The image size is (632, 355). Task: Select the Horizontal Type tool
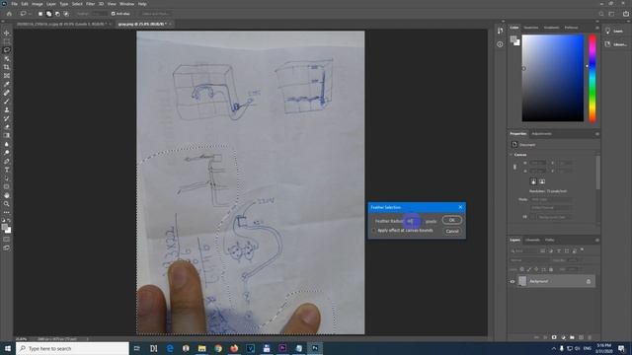coord(7,170)
